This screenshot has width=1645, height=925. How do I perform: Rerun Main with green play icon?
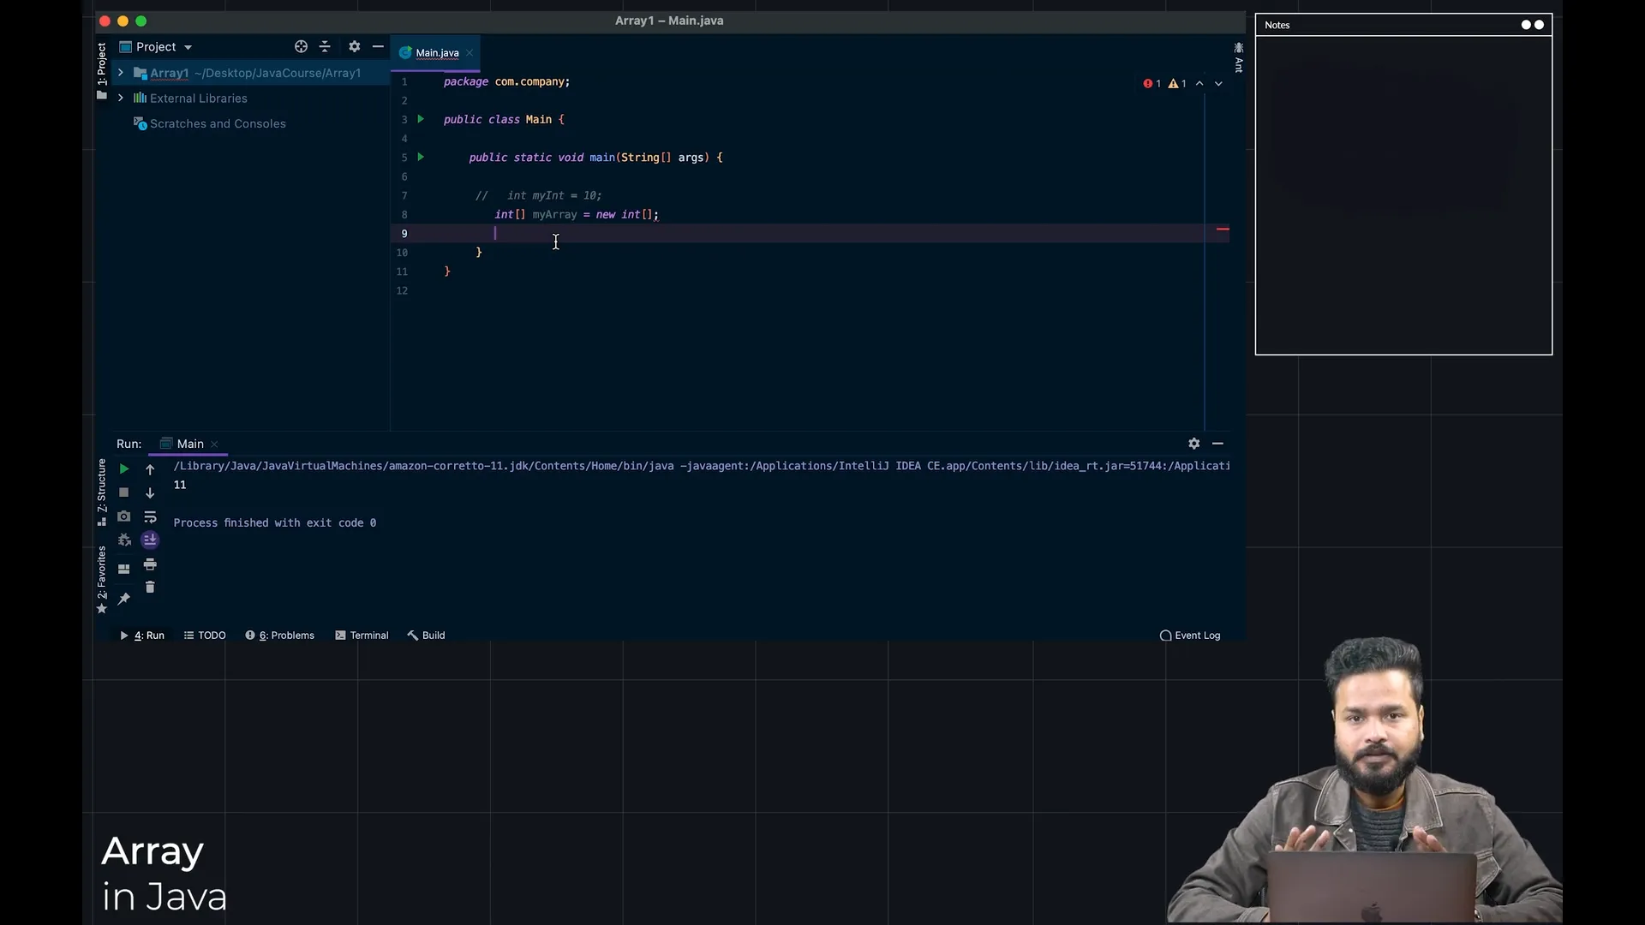tap(123, 468)
